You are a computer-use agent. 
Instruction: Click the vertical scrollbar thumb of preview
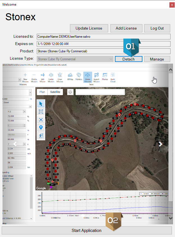click(171, 137)
